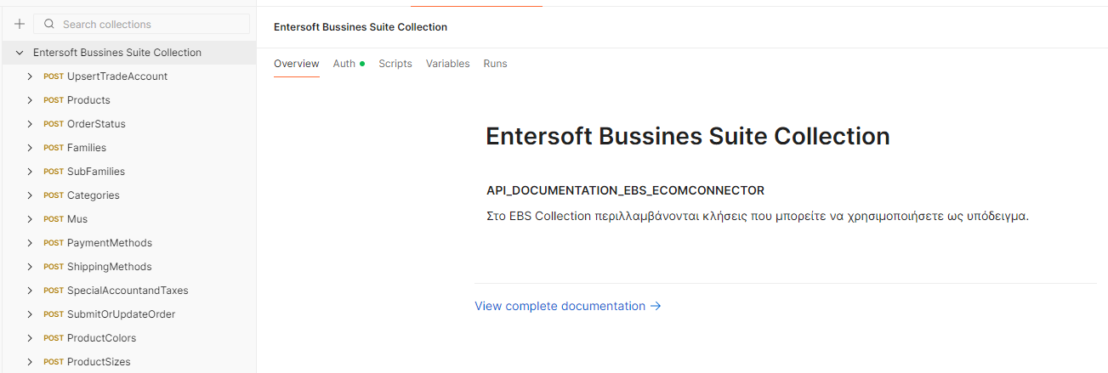Expand the Products request chevron
The height and width of the screenshot is (373, 1108).
[x=30, y=100]
